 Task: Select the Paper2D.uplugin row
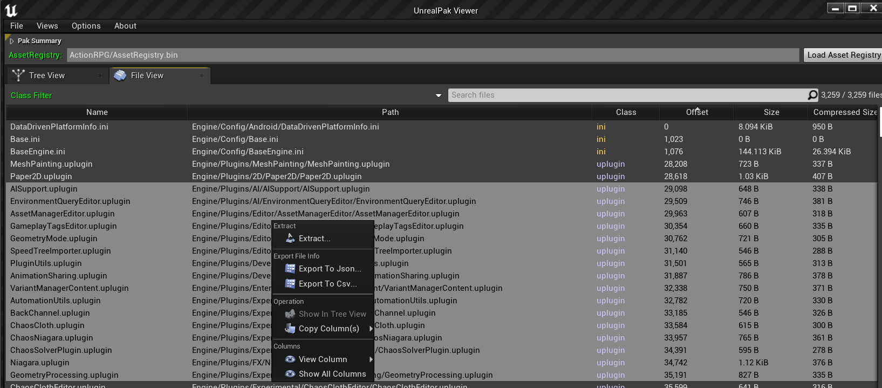[441, 176]
